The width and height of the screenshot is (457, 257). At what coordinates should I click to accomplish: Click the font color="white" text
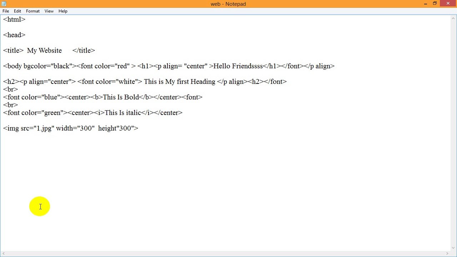110,82
